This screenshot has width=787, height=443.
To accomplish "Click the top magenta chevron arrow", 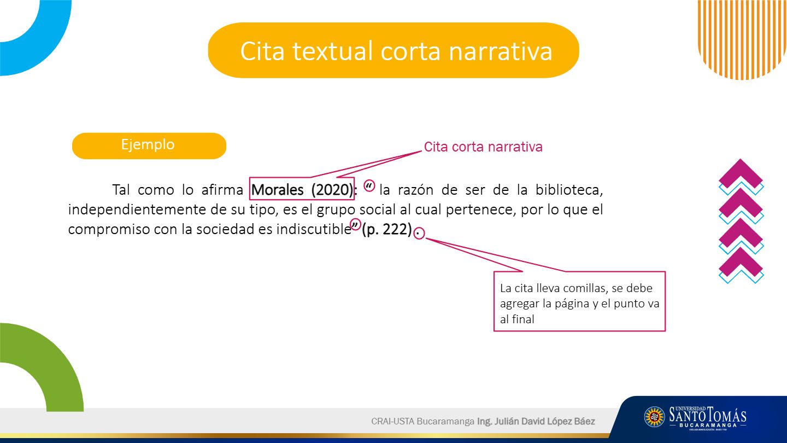I will tap(741, 174).
